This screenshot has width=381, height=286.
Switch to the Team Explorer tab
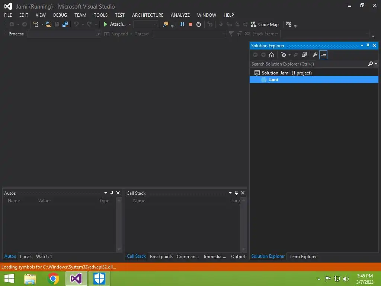pyautogui.click(x=302, y=256)
